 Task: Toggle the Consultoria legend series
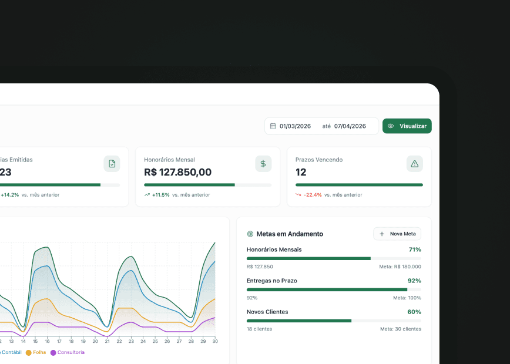68,353
